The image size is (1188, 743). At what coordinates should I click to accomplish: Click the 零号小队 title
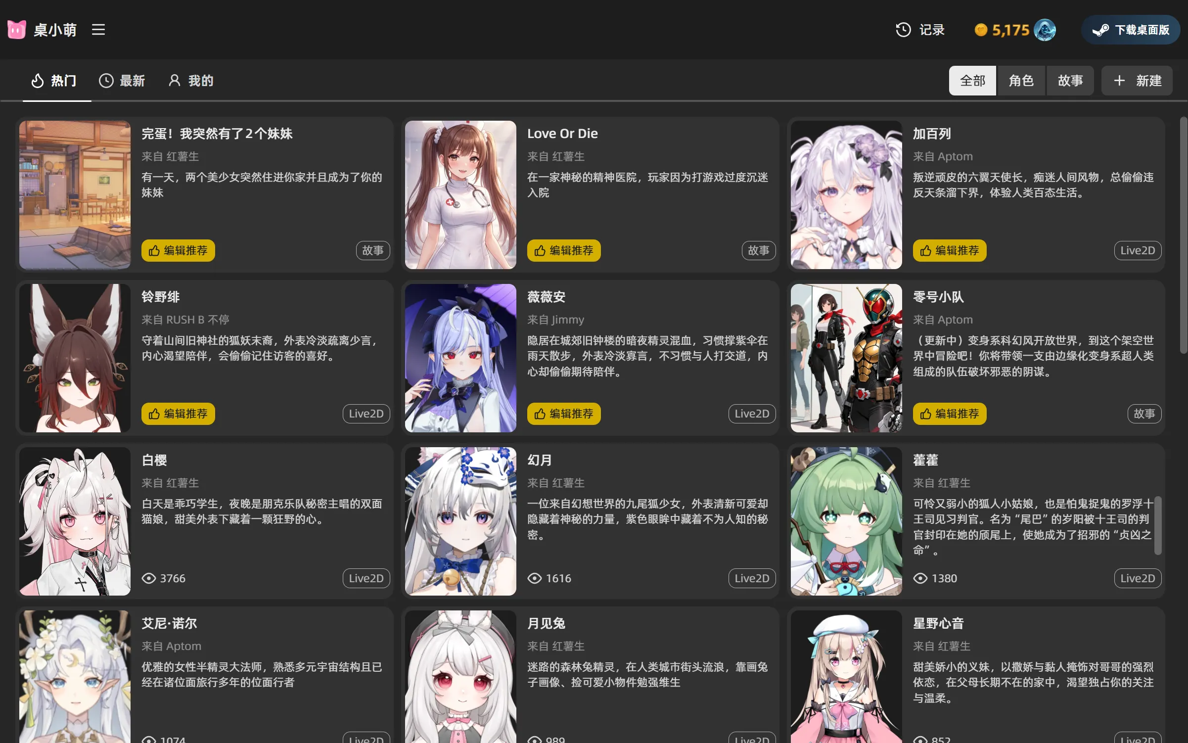[x=938, y=297]
